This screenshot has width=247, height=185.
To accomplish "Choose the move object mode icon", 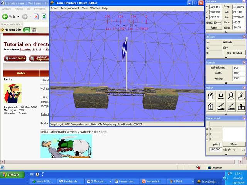I will (x=221, y=96).
